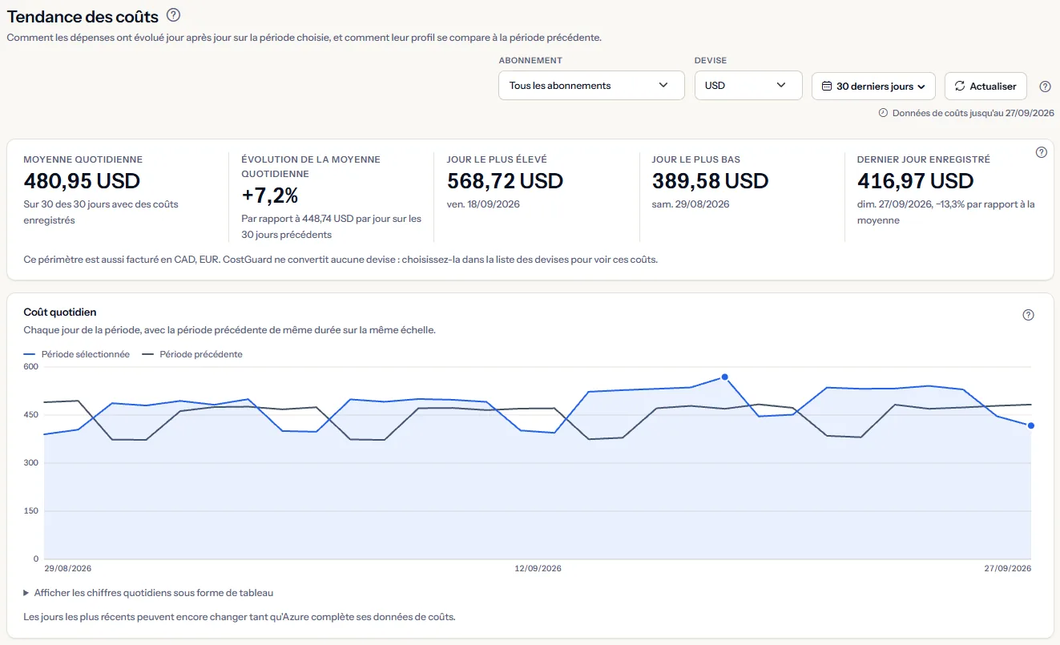Click the JOUR LE PLUS BAS label
1060x645 pixels.
point(696,159)
